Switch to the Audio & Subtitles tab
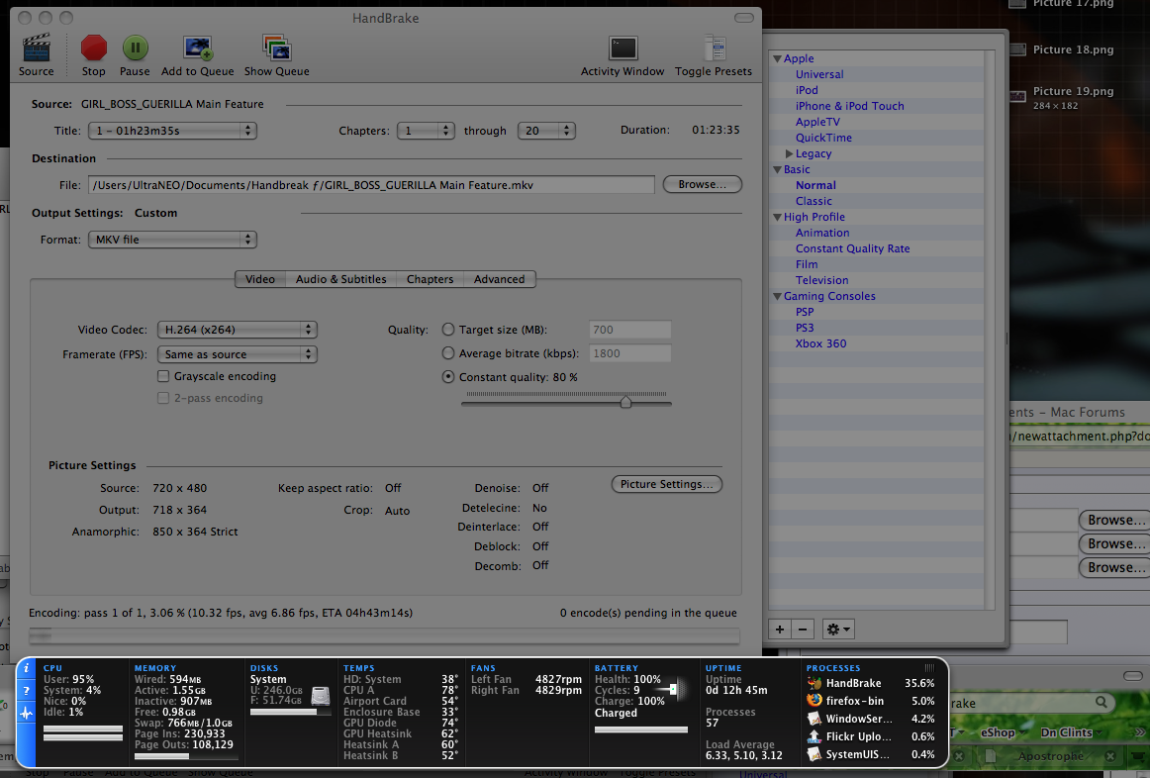The width and height of the screenshot is (1150, 778). click(340, 279)
